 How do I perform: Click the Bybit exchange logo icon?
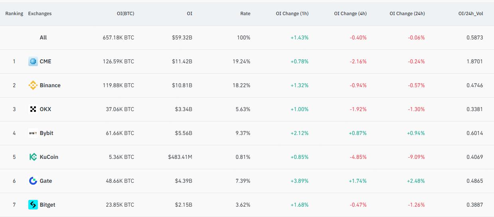pyautogui.click(x=33, y=133)
